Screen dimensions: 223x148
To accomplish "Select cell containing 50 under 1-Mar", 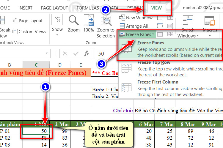I will pos(36,131).
